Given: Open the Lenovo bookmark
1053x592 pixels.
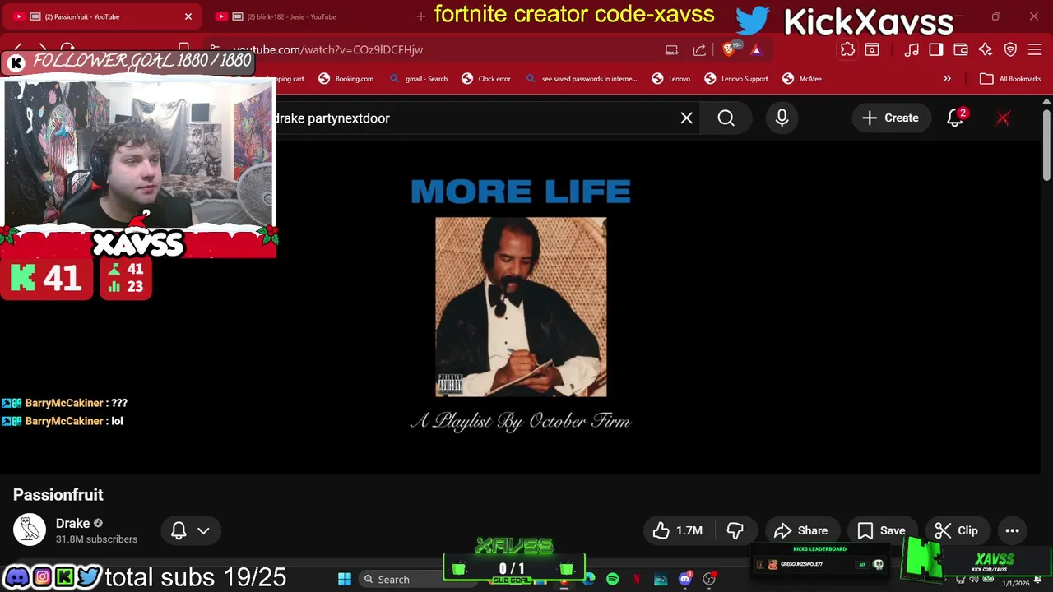Looking at the screenshot, I should click(670, 79).
